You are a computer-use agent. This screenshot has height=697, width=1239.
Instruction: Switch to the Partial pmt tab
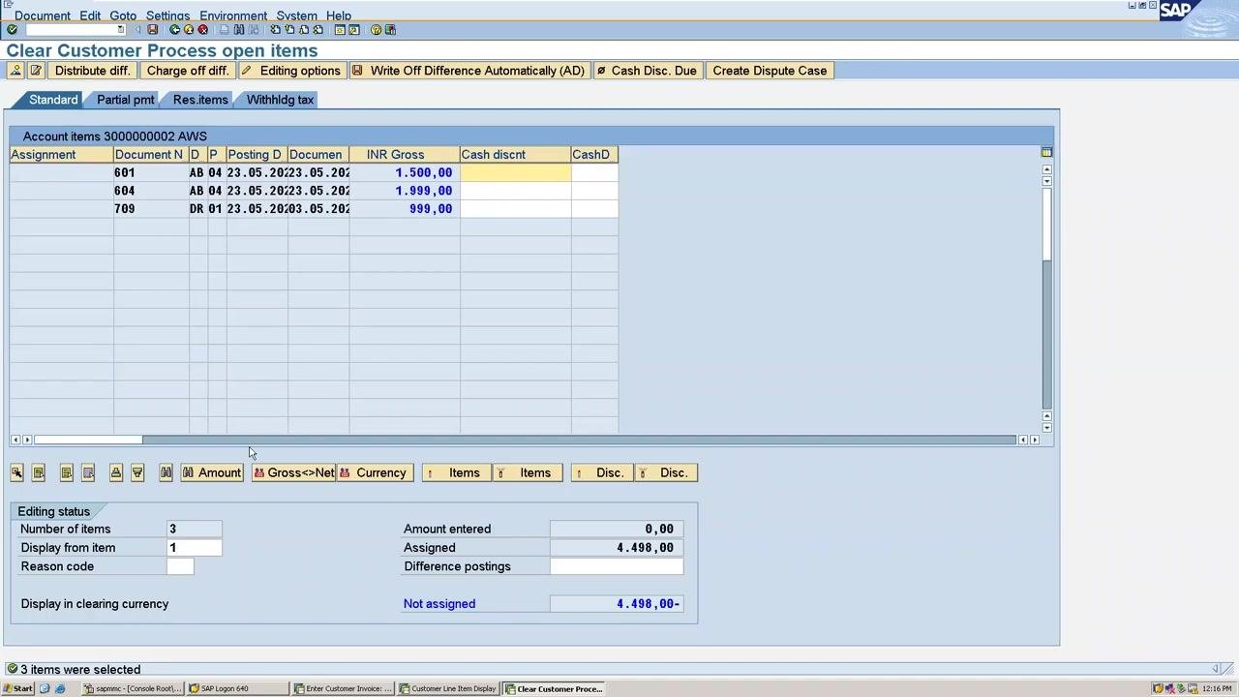[x=125, y=100]
